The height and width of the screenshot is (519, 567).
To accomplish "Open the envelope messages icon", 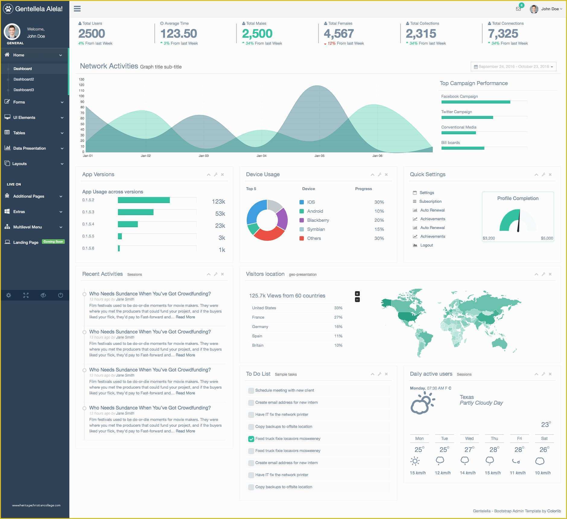I will tap(518, 9).
